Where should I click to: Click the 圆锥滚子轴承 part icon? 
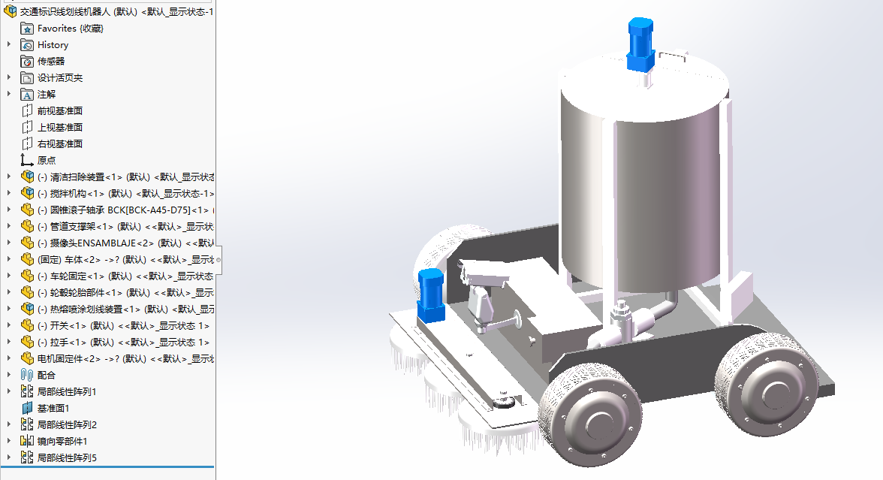coord(26,210)
